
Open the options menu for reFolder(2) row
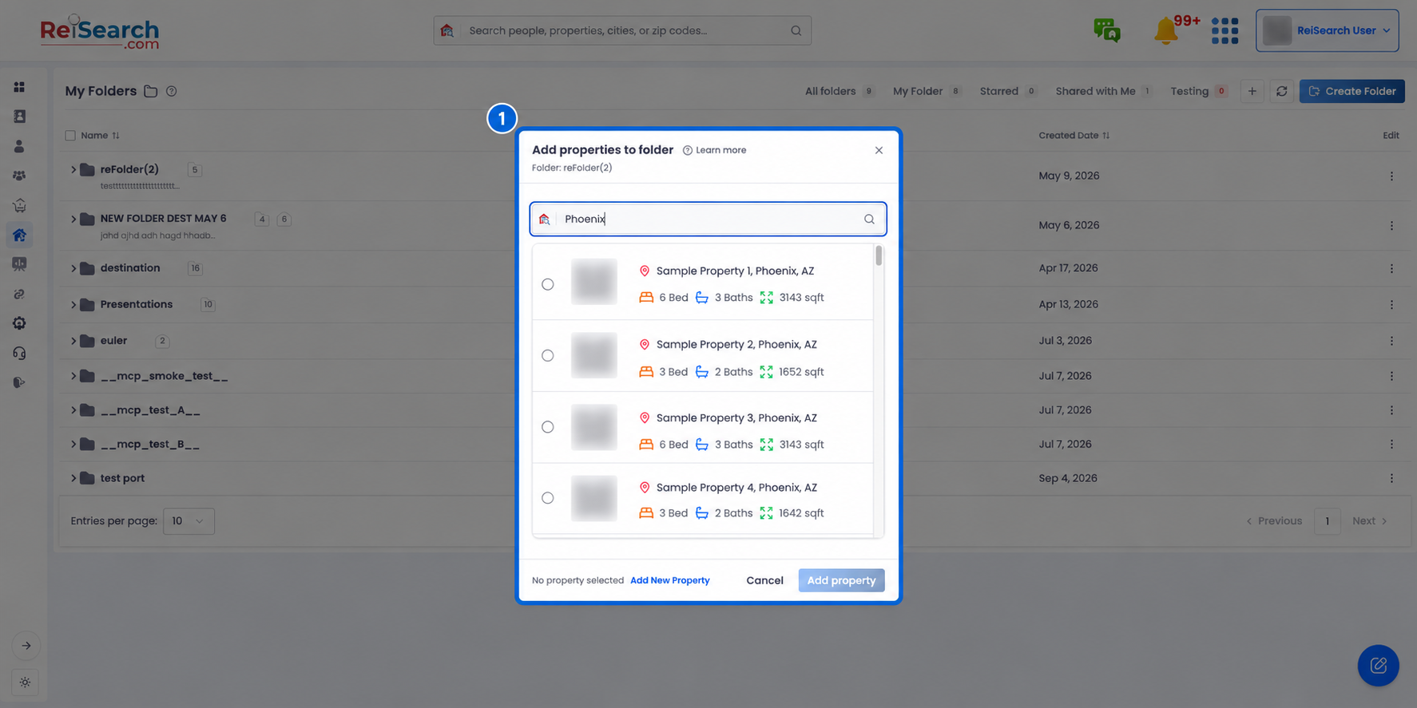tap(1391, 176)
